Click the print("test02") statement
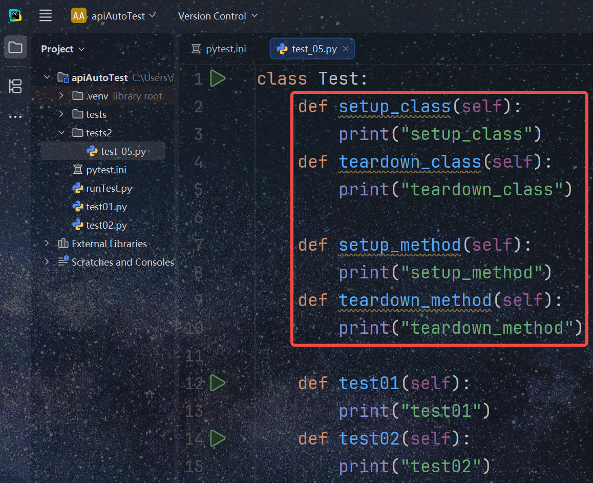Viewport: 593px width, 483px height. pyautogui.click(x=414, y=467)
